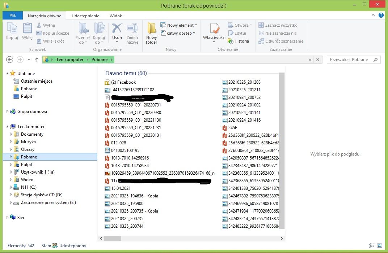This screenshot has height=253, width=388.
Task: Collapse the Dawno temu (60) group
Action: (x=126, y=73)
